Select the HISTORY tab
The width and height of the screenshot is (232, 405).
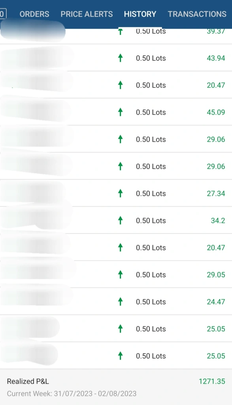[140, 14]
